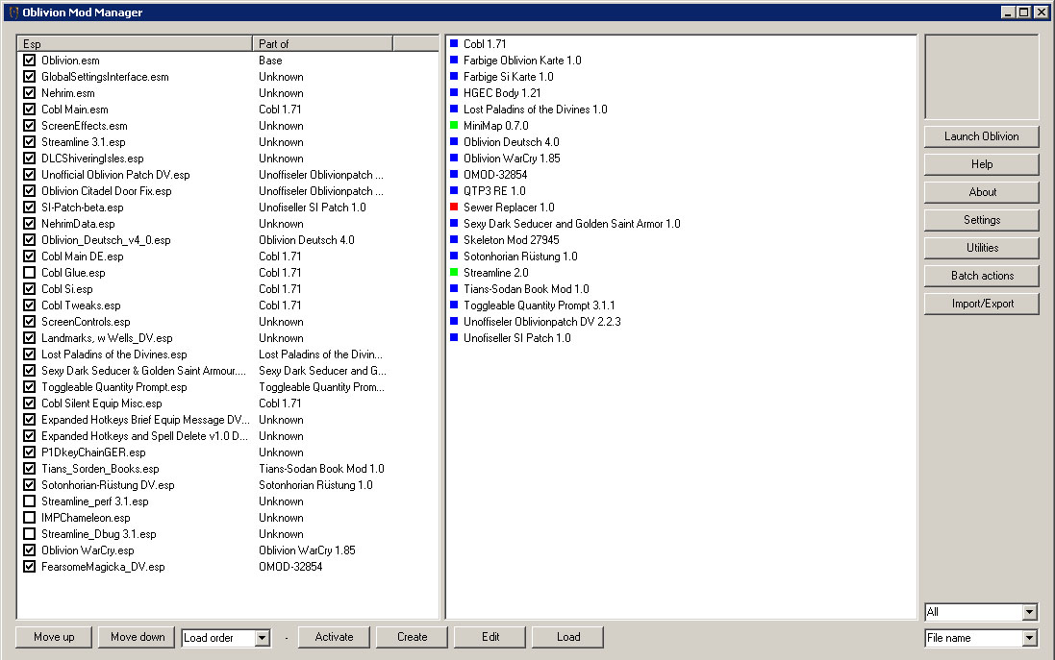Click the Oblivion Mod Manager title bar icon
This screenshot has width=1055, height=660.
point(13,12)
